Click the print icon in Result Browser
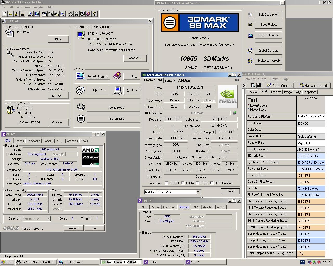 [x=259, y=85]
